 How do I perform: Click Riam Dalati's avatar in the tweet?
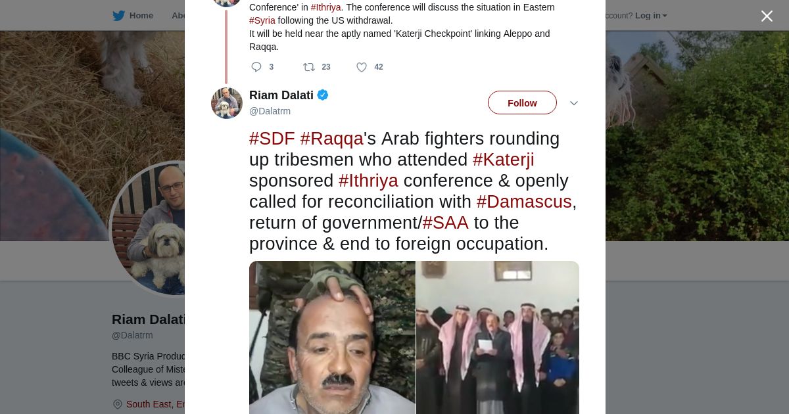pyautogui.click(x=227, y=103)
